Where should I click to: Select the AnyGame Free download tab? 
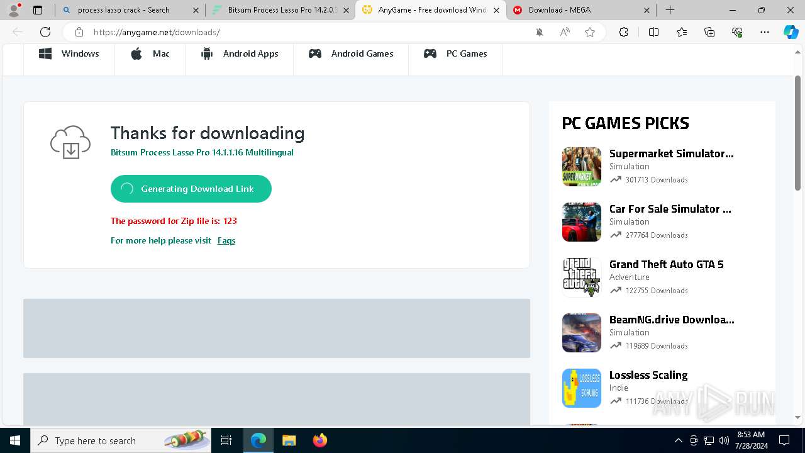[x=431, y=10]
